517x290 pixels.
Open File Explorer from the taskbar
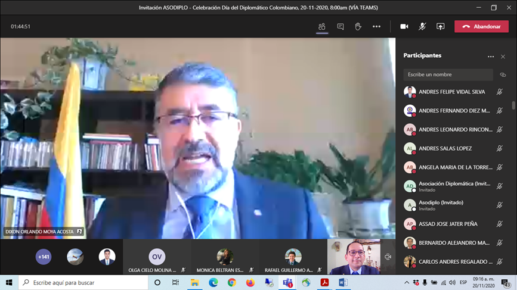tap(194, 283)
